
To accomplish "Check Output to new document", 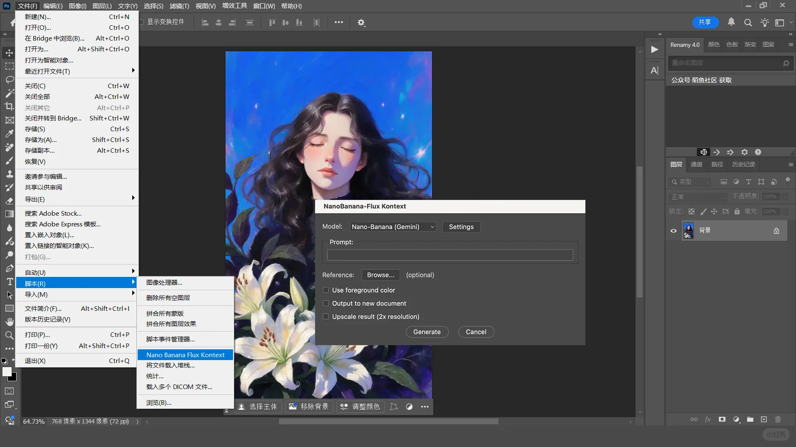I will (326, 303).
